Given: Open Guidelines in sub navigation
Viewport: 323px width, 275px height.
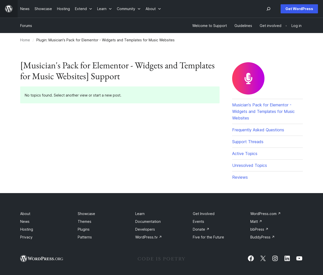Looking at the screenshot, I should point(243,26).
